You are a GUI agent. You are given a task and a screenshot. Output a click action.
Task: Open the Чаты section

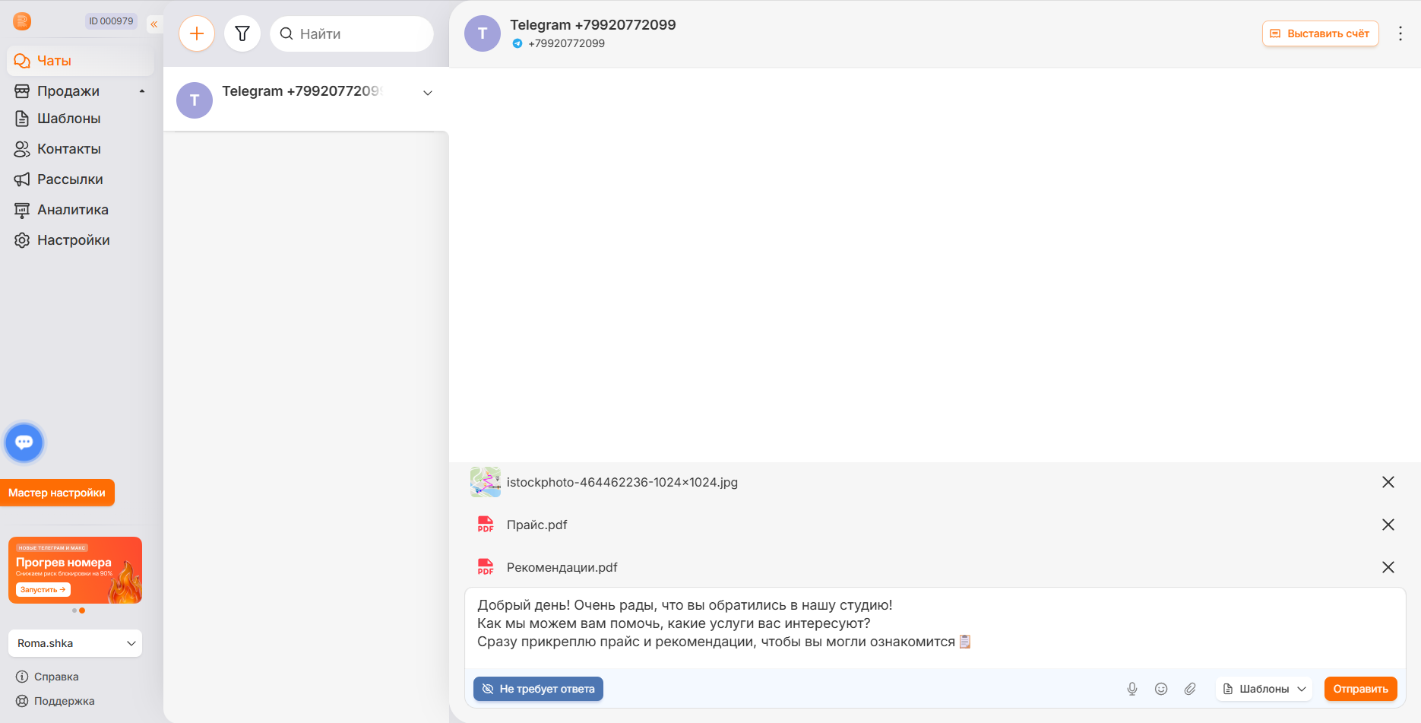click(81, 61)
